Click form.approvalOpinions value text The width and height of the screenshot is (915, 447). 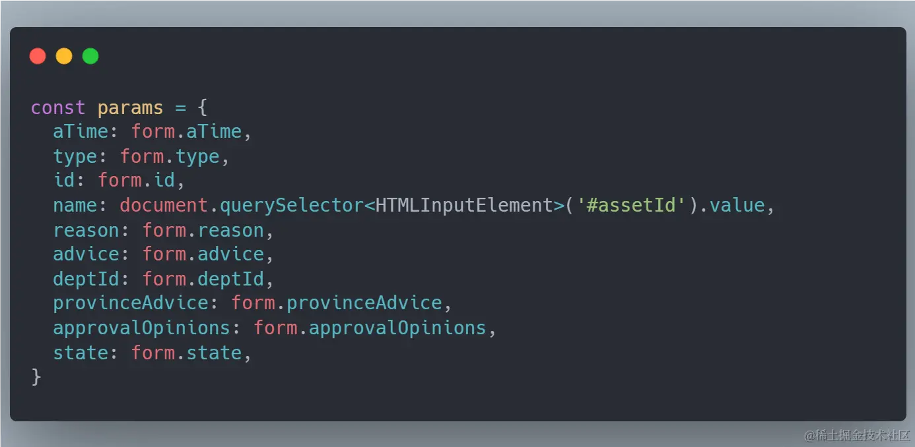pos(370,328)
